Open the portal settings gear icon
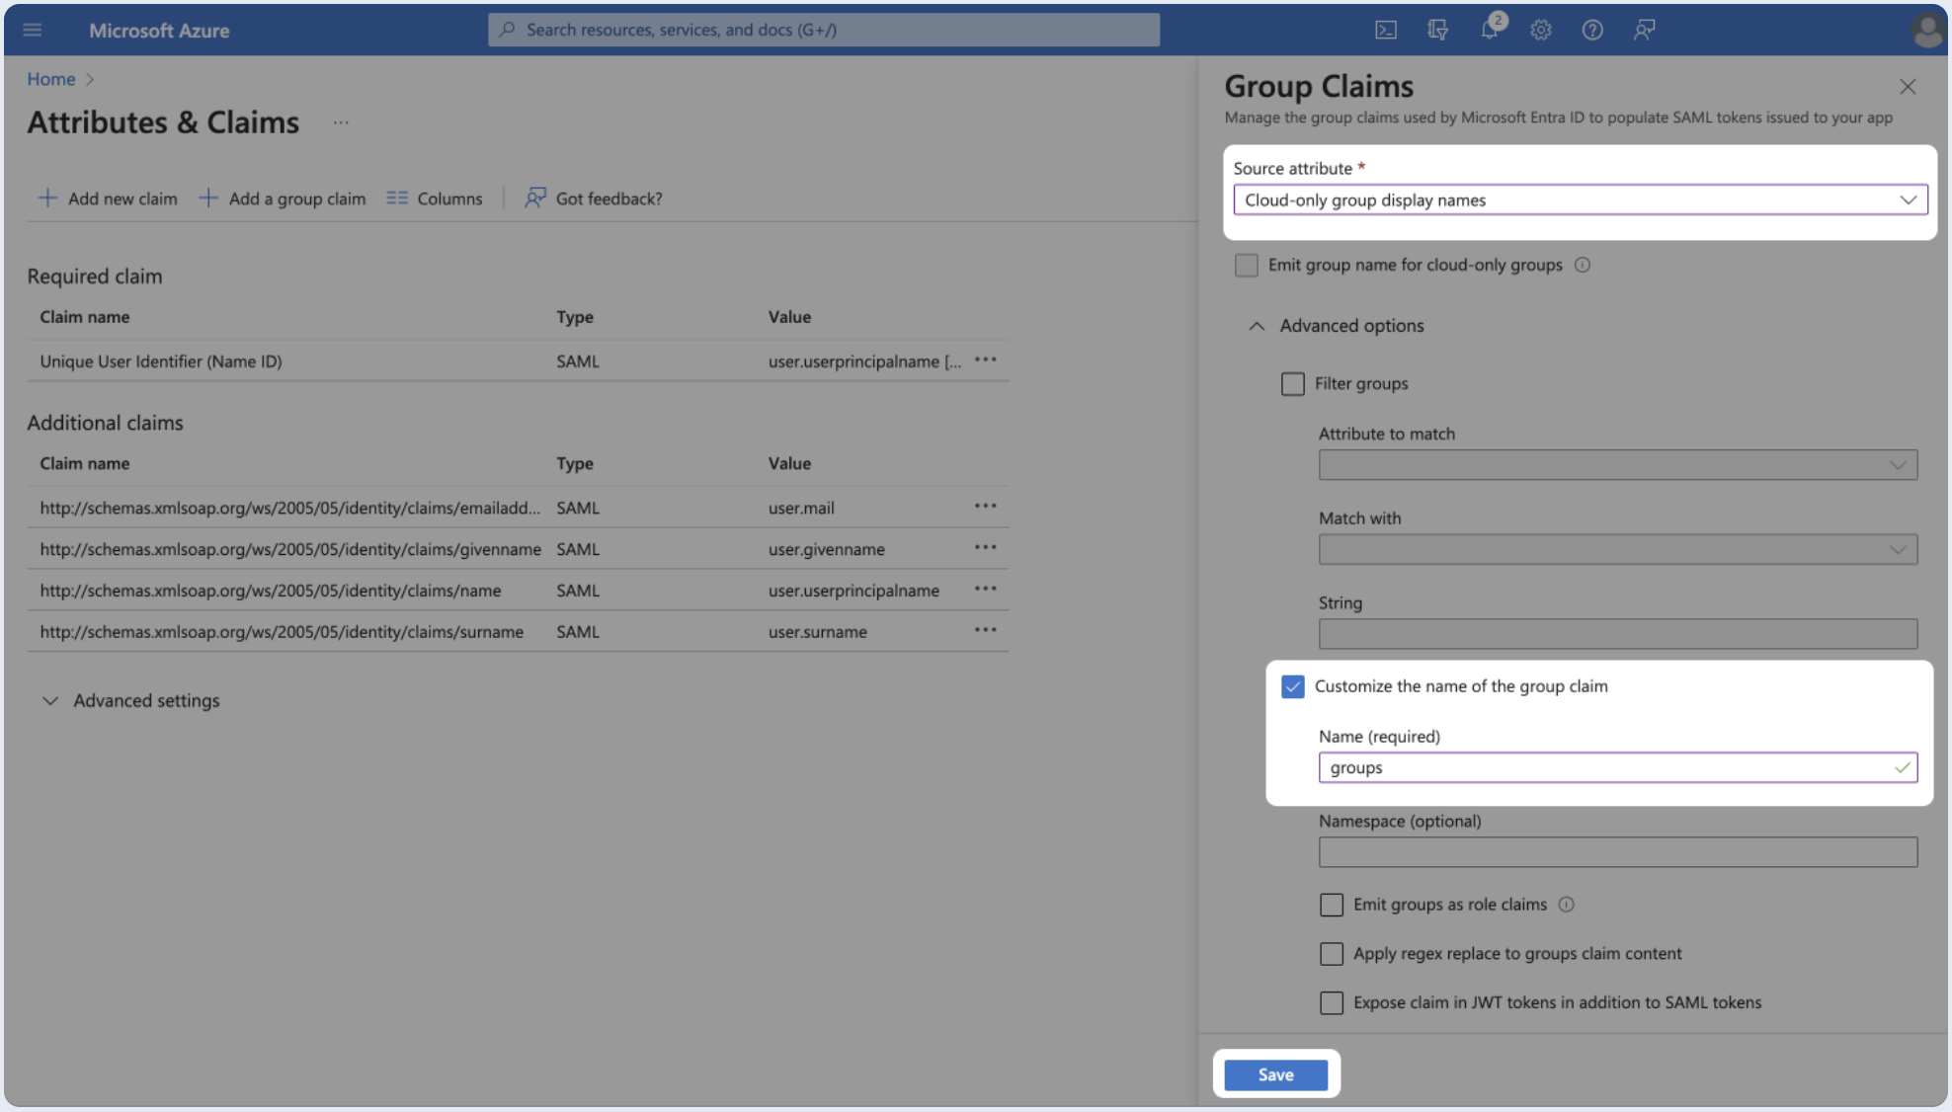 [x=1540, y=30]
